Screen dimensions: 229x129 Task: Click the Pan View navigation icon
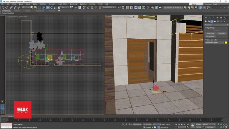point(221,127)
